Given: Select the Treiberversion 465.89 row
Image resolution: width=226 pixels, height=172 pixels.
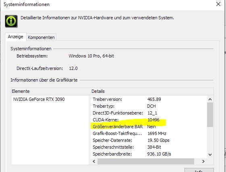Looking at the screenshot, I should [149, 99].
